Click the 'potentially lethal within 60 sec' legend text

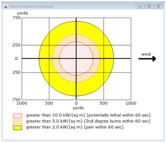pyautogui.click(x=119, y=115)
